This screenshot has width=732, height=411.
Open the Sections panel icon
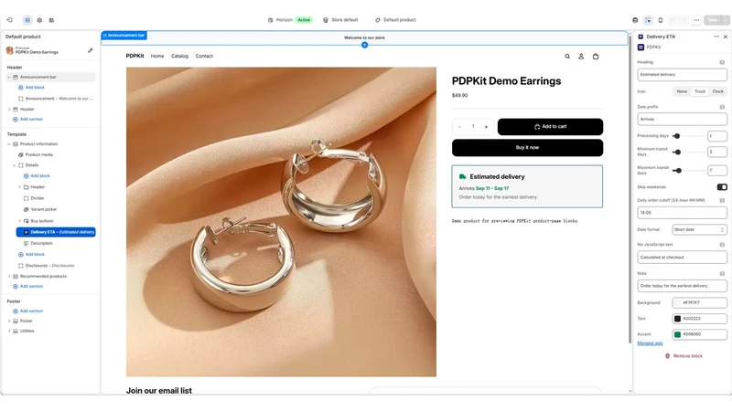click(27, 20)
